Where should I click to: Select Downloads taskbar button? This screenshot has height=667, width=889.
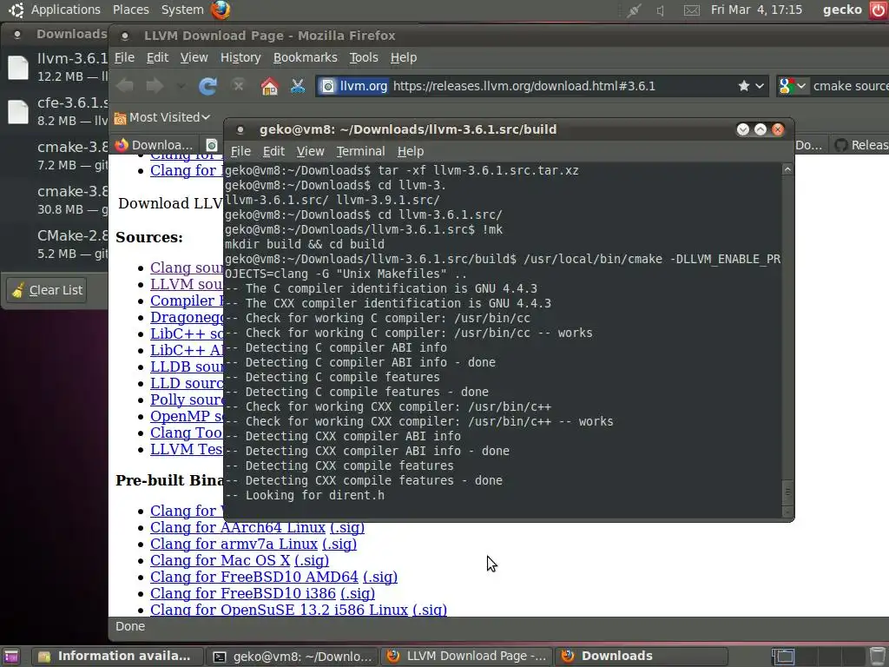[x=642, y=657]
